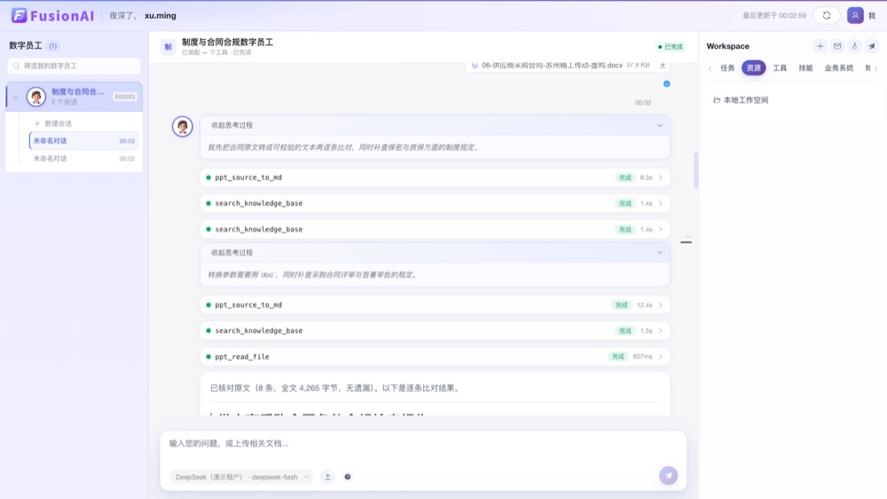
Task: Click the docx file icon in attachment chip
Action: (475, 65)
